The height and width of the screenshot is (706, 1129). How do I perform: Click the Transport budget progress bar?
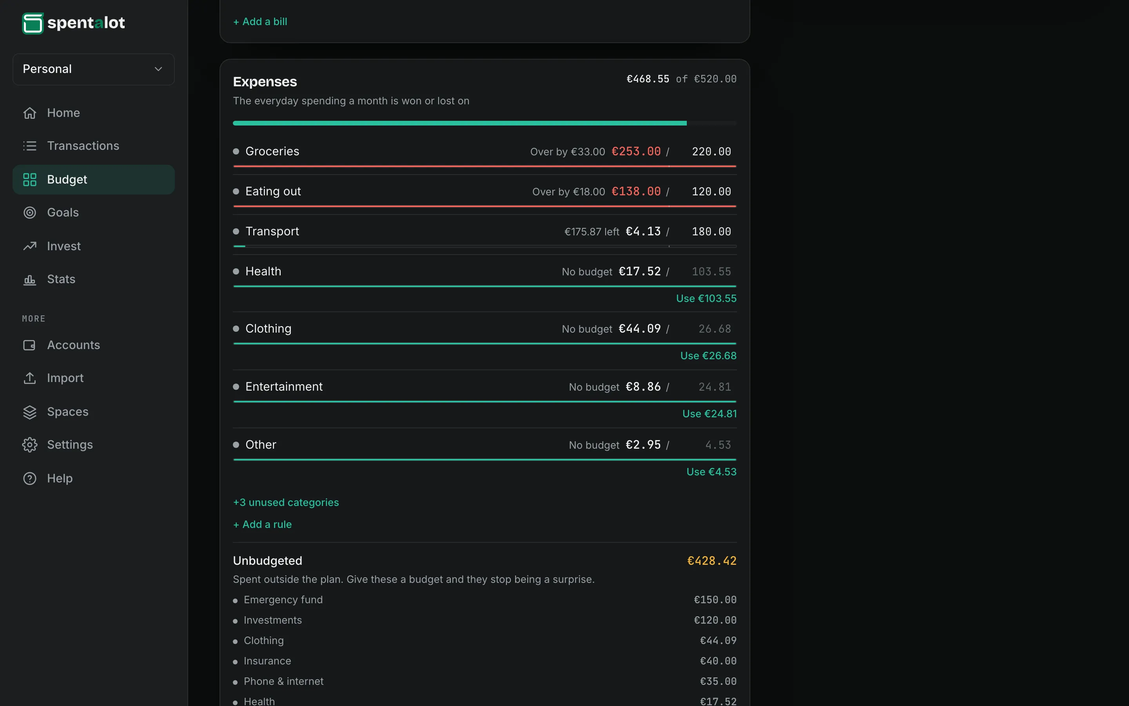pos(485,246)
